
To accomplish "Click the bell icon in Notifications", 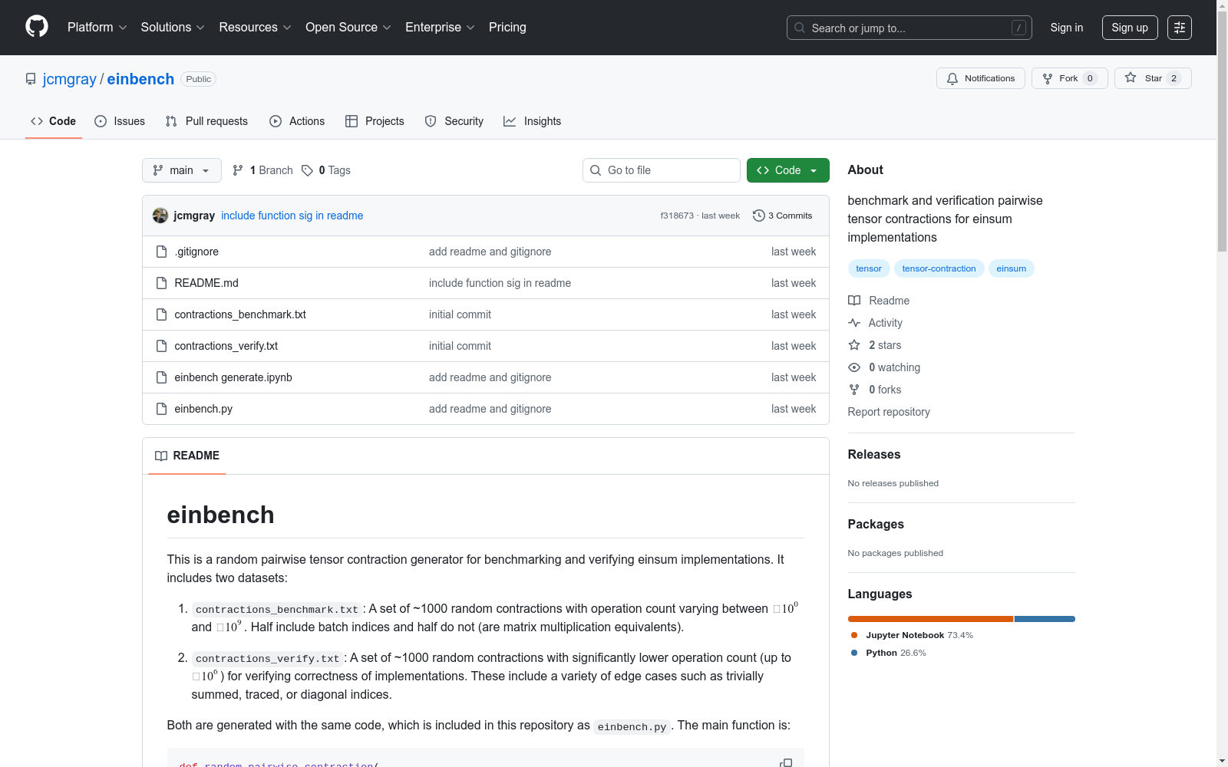I will pos(952,78).
